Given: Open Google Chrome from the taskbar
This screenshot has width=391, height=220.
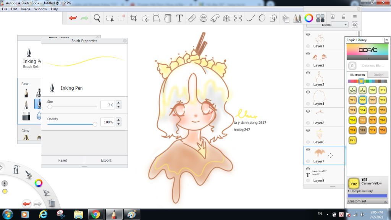Looking at the screenshot, I should click(95, 215).
